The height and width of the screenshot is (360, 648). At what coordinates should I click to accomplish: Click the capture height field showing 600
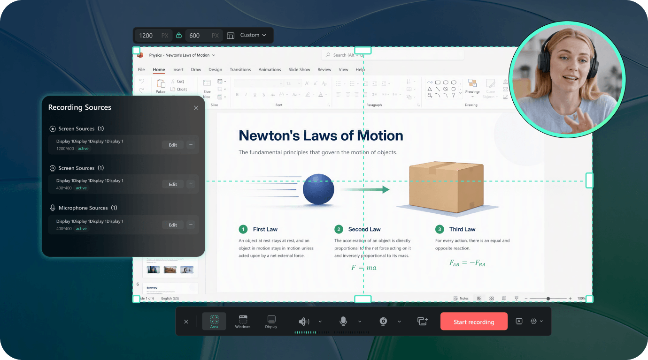(x=203, y=36)
